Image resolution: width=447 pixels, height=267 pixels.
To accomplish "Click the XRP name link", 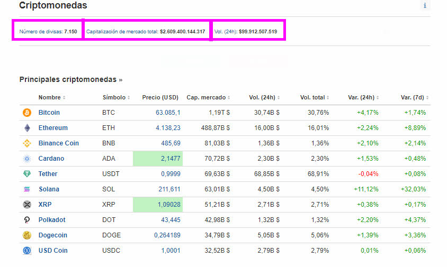I will click(x=45, y=205).
